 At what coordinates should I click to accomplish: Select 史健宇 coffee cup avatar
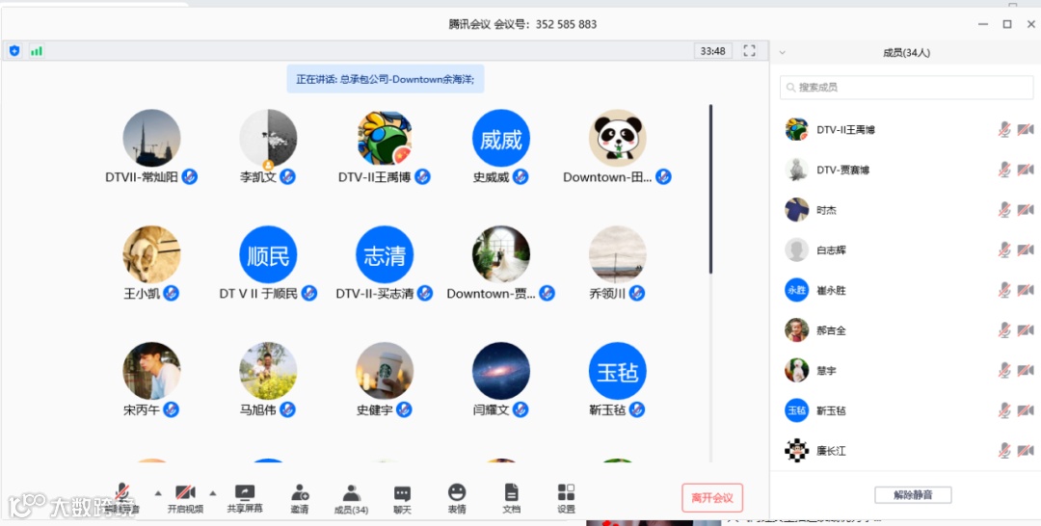(385, 371)
